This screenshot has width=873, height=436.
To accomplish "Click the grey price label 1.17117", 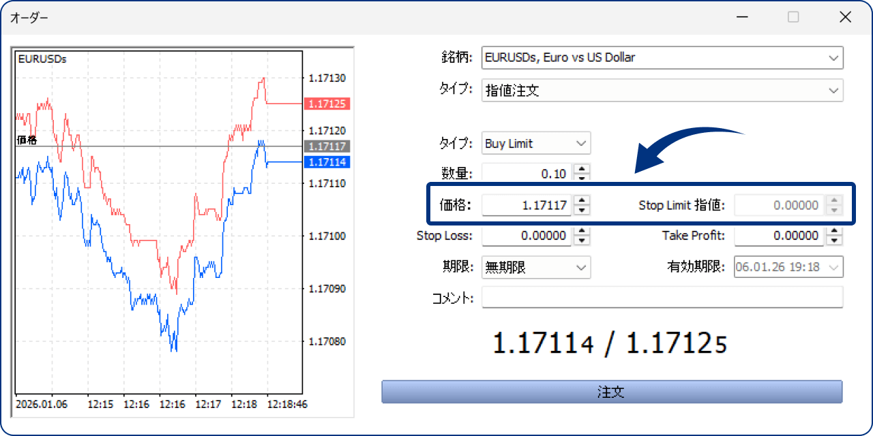I will click(327, 146).
